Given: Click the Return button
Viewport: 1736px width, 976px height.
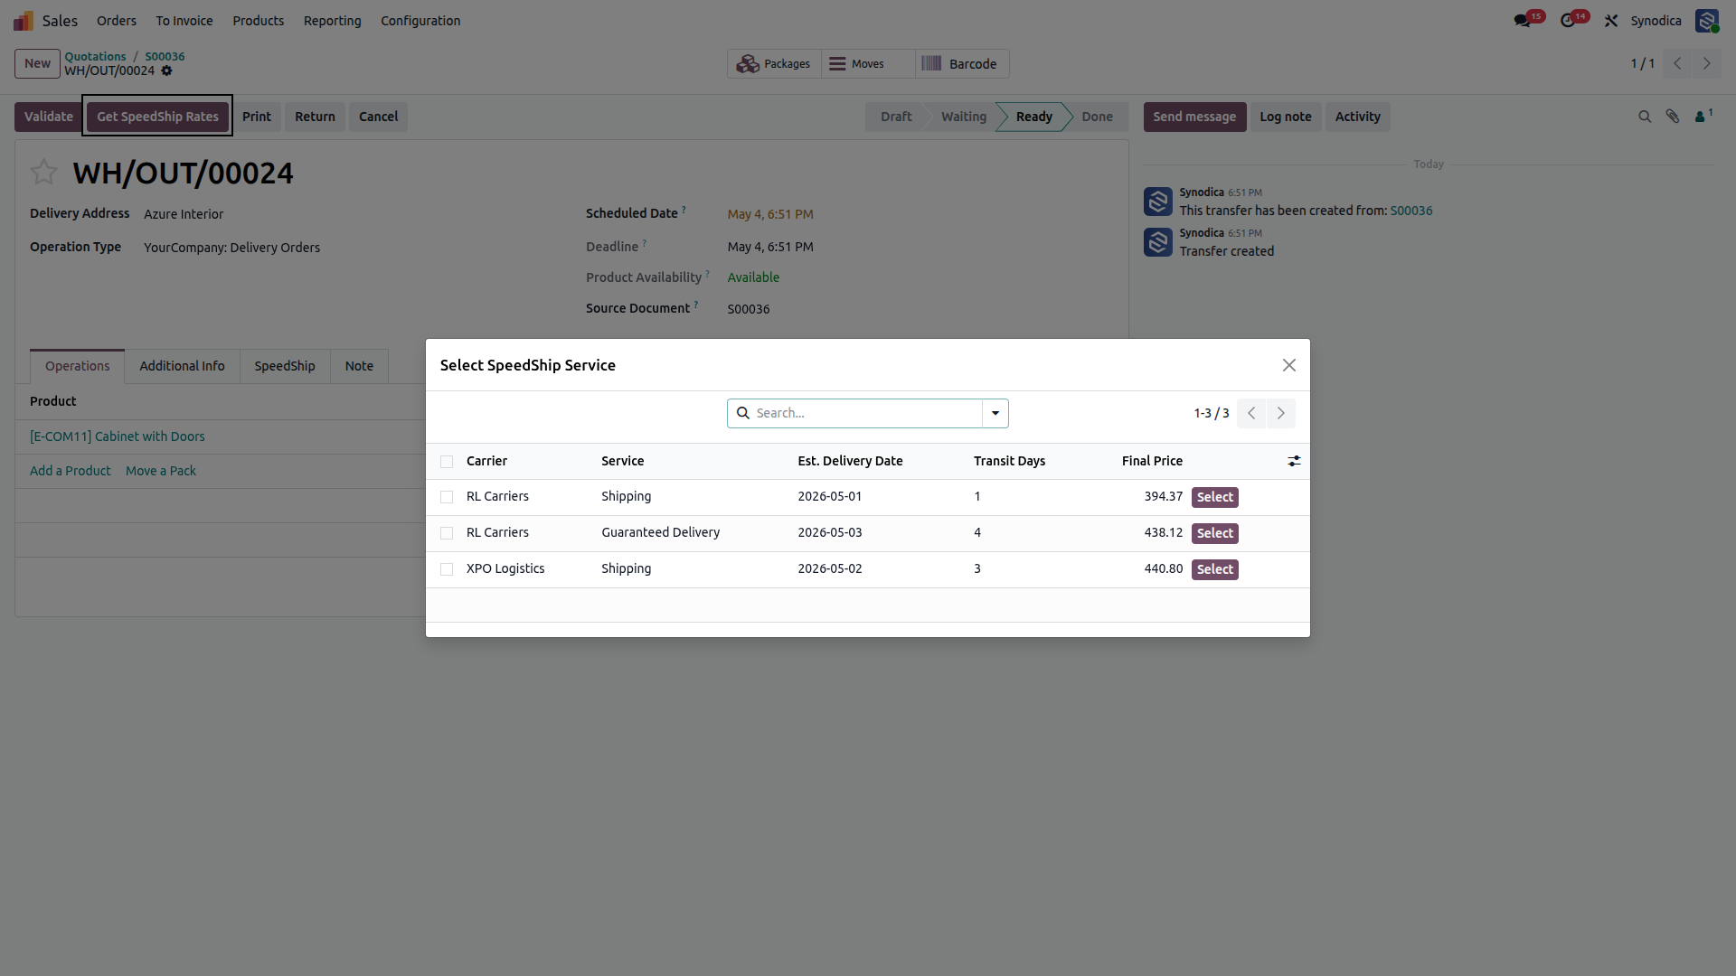Looking at the screenshot, I should pyautogui.click(x=315, y=117).
